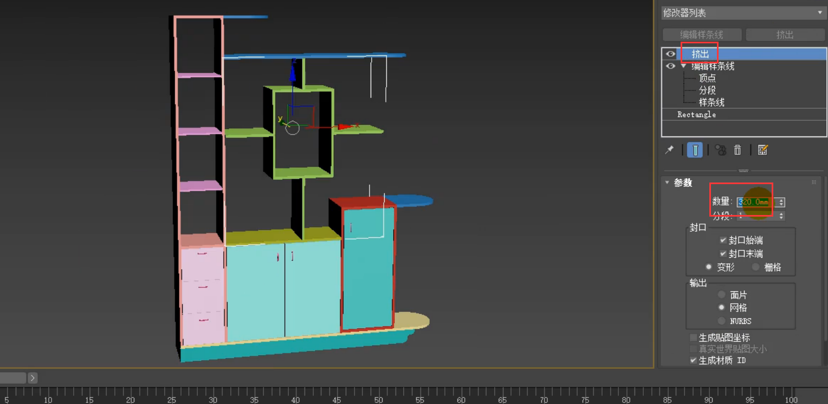
Task: Click the 数量 amount value field
Action: click(x=753, y=201)
